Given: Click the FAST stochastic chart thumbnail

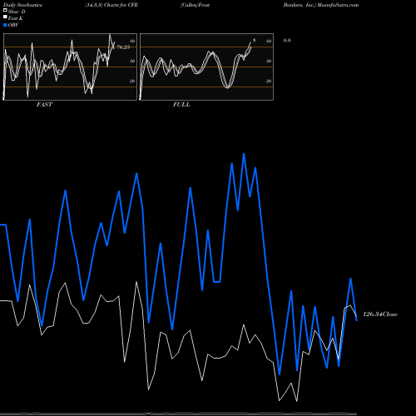Looking at the screenshot, I should [70, 67].
